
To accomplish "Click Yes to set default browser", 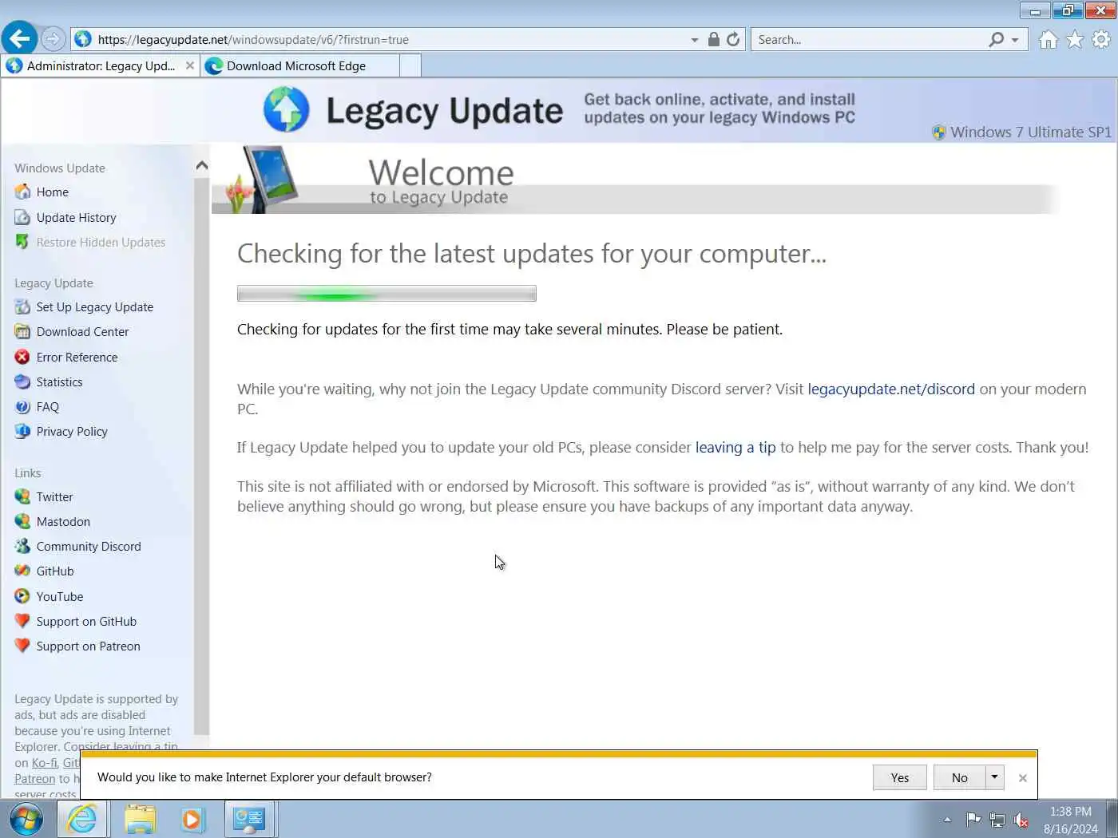I will [x=900, y=777].
